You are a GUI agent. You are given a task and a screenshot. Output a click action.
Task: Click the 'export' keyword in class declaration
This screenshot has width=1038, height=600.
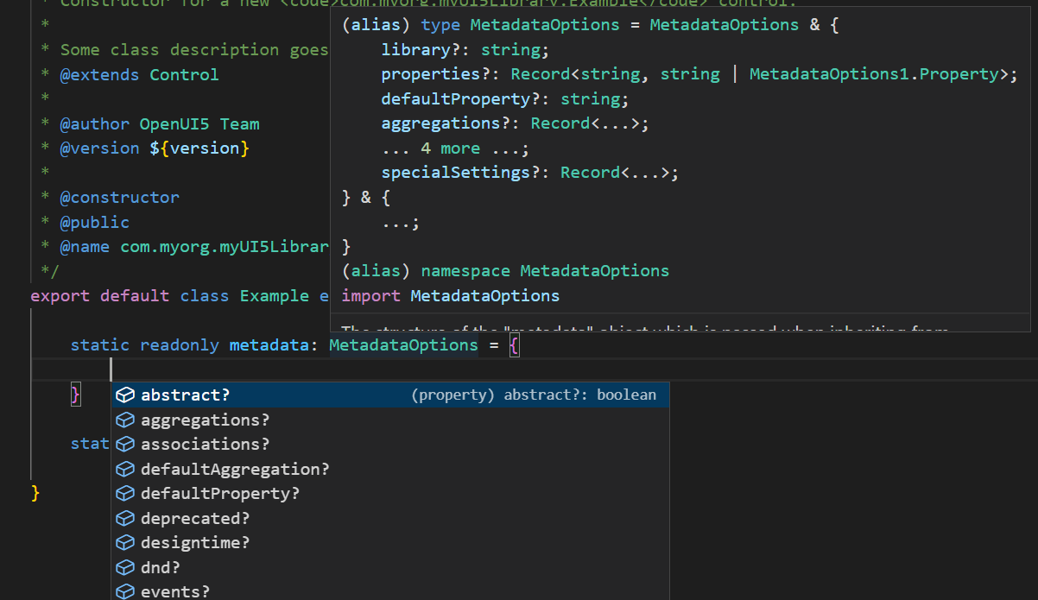(x=60, y=296)
